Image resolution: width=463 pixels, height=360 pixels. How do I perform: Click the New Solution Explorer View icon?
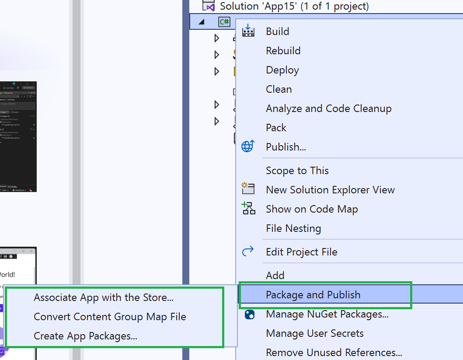coord(248,189)
